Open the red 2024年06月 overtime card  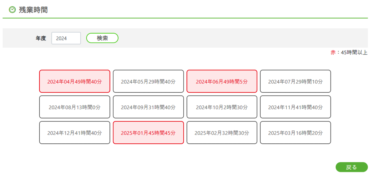tap(222, 82)
